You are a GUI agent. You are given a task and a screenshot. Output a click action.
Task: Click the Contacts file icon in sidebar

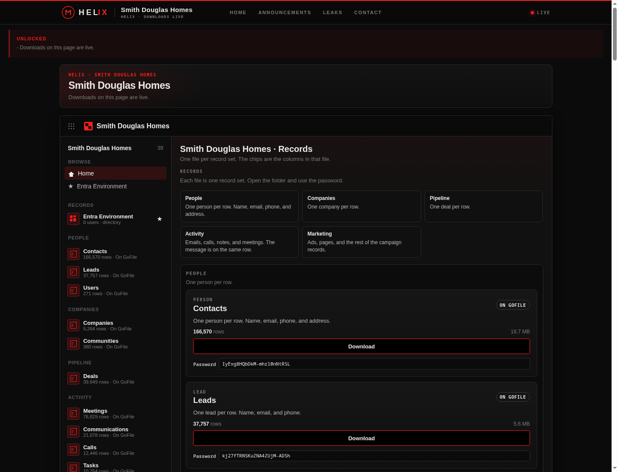(x=73, y=254)
